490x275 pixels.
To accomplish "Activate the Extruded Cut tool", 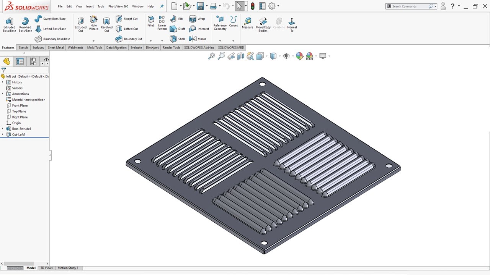I will 80,25.
